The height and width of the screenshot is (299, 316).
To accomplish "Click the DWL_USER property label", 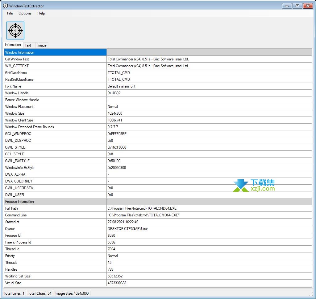I will click(15, 195).
